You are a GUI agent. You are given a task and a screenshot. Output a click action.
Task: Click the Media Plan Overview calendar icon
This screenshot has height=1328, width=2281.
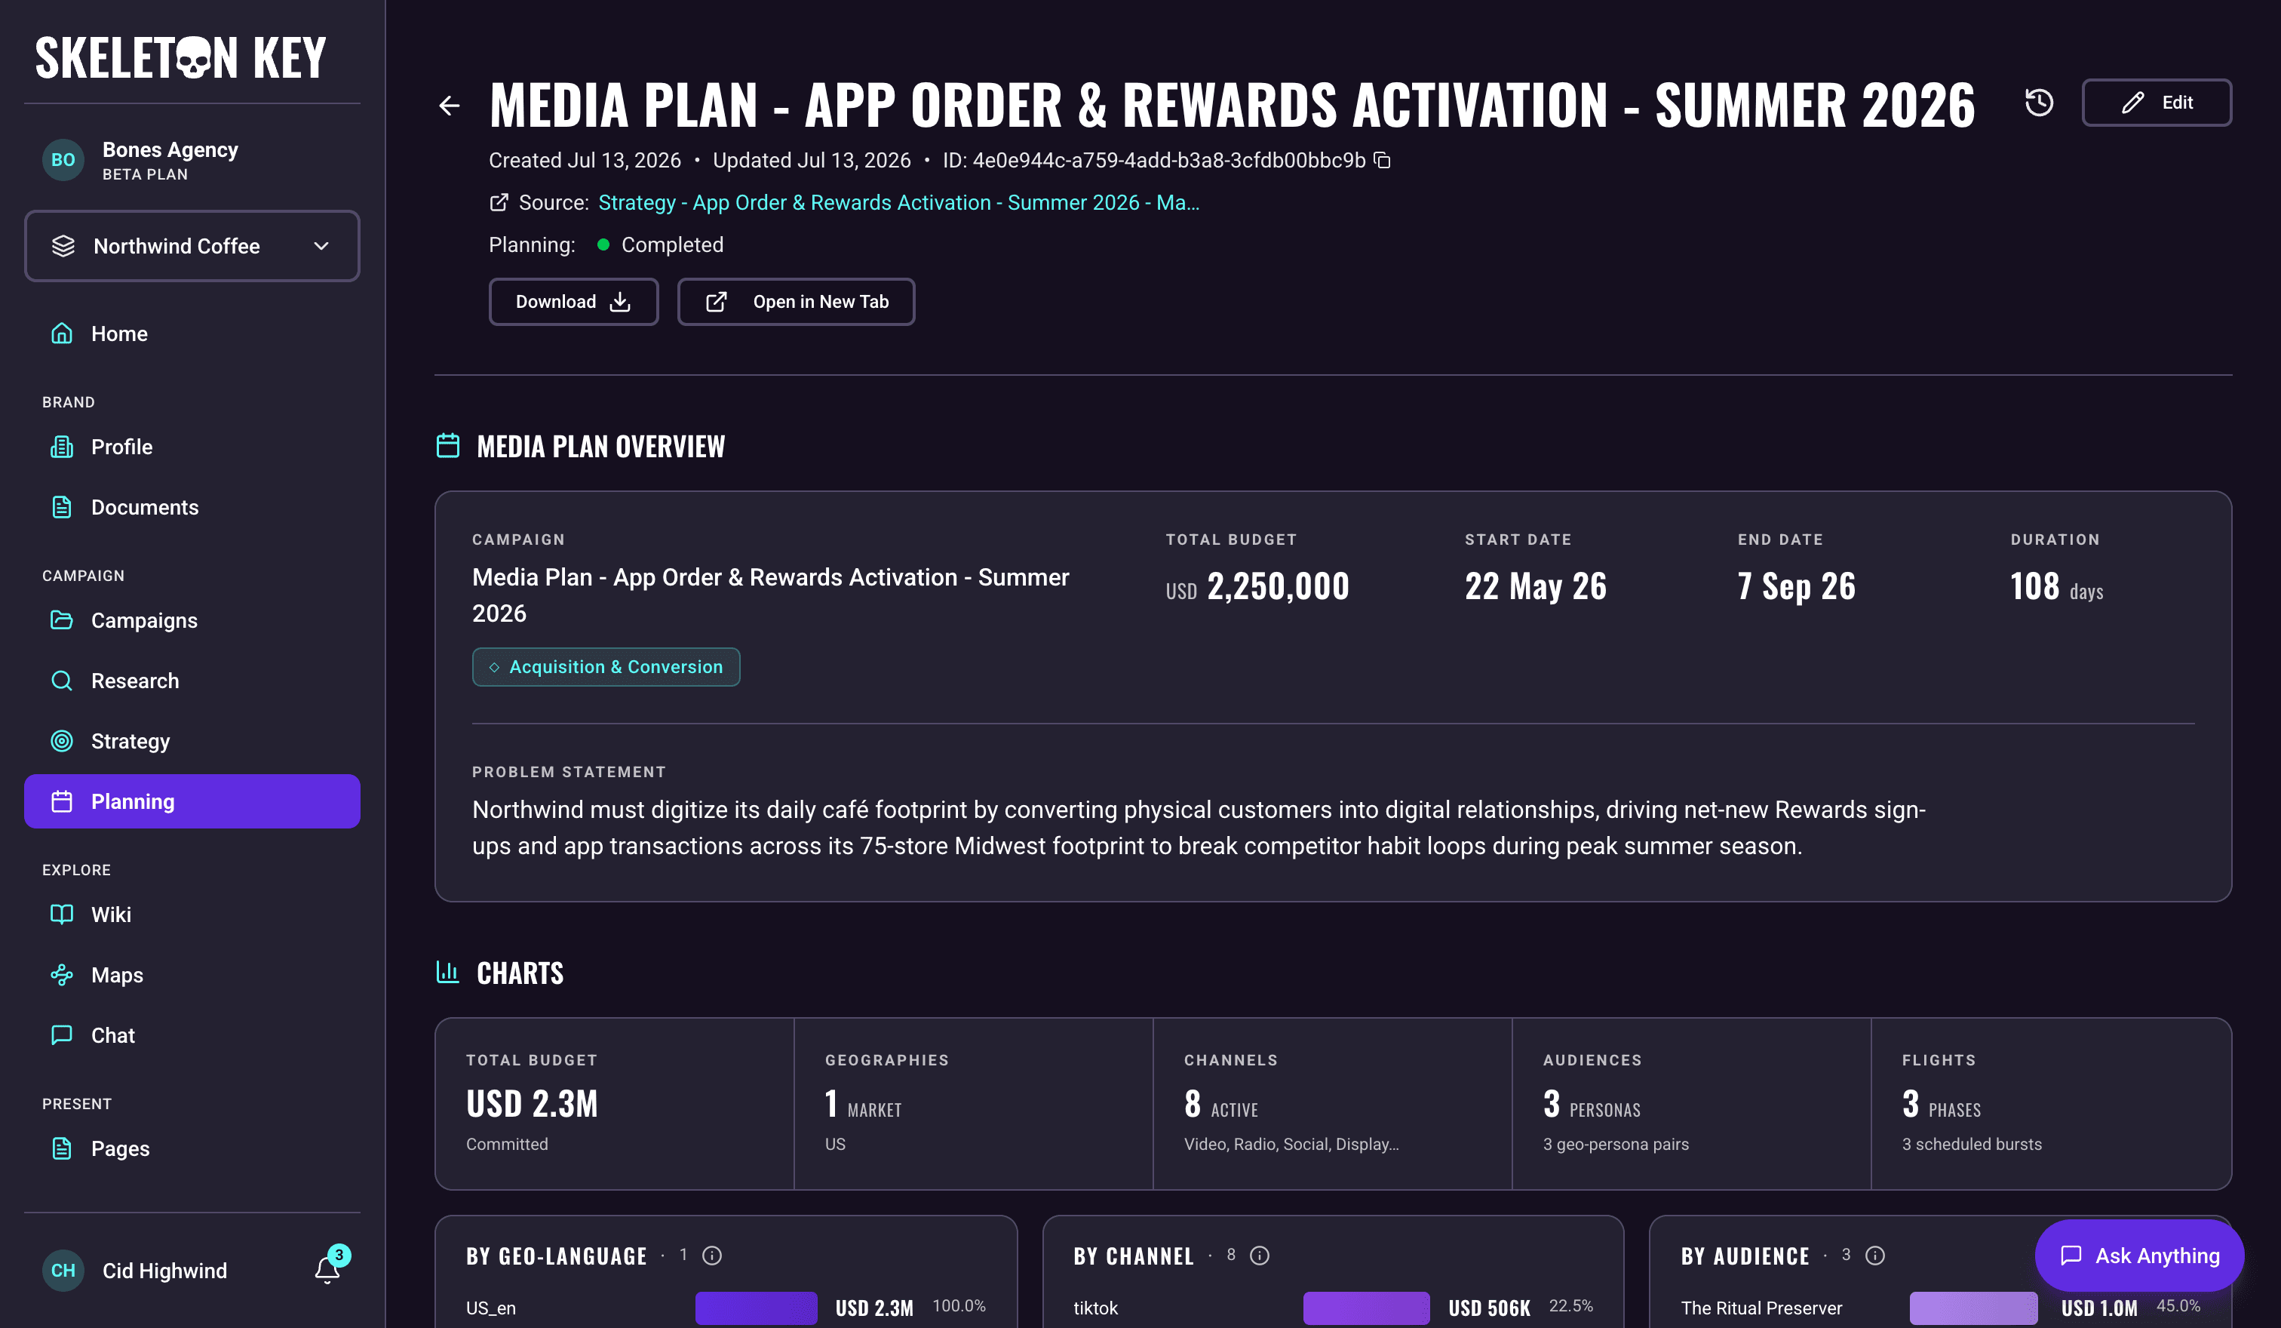click(x=448, y=445)
